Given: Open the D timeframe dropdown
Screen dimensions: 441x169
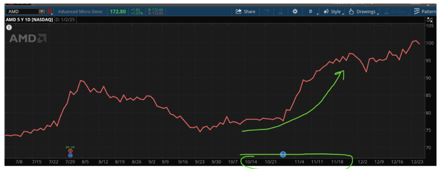Looking at the screenshot, I should coord(313,12).
